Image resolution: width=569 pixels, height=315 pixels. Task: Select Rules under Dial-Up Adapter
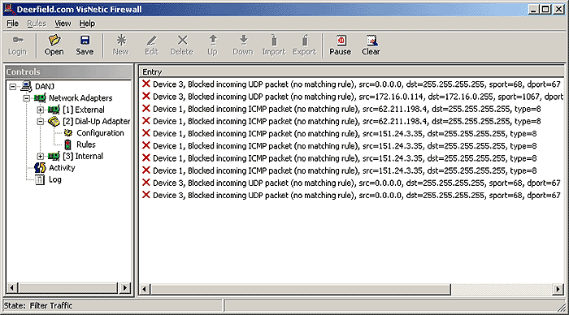(85, 145)
